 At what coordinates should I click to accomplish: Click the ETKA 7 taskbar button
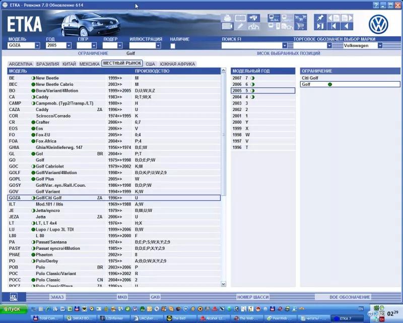tap(347, 318)
